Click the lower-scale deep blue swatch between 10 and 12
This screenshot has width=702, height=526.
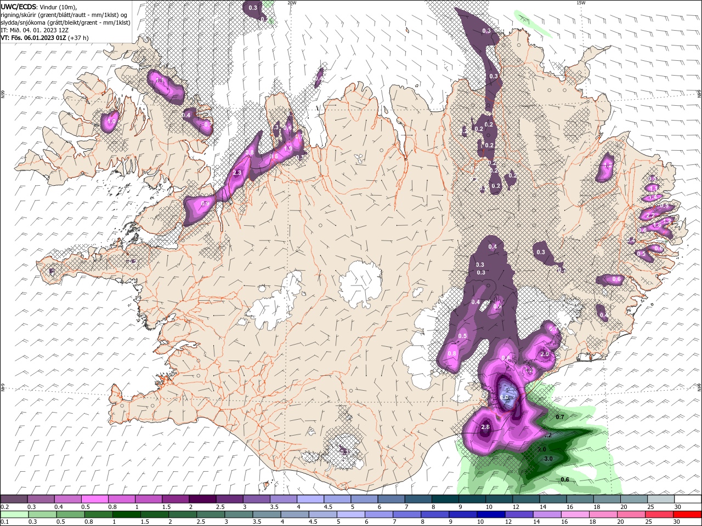491,514
